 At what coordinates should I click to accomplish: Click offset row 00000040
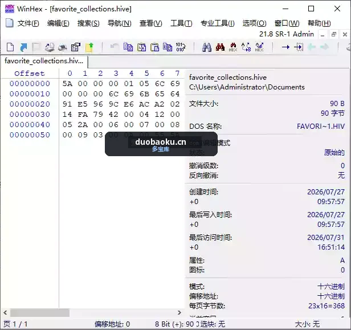(x=30, y=124)
